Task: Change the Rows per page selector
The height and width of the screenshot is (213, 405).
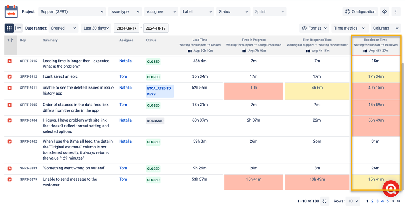Action: pos(353,201)
